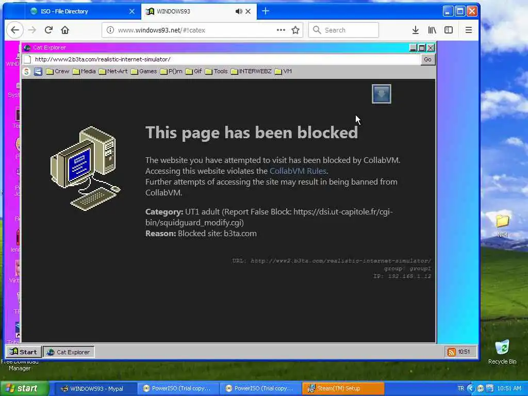528x396 pixels.
Task: Open the Net-Art bookmarks folder
Action: point(113,71)
